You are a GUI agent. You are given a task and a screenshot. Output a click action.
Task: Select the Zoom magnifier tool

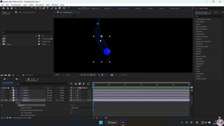pyautogui.click(x=15, y=8)
